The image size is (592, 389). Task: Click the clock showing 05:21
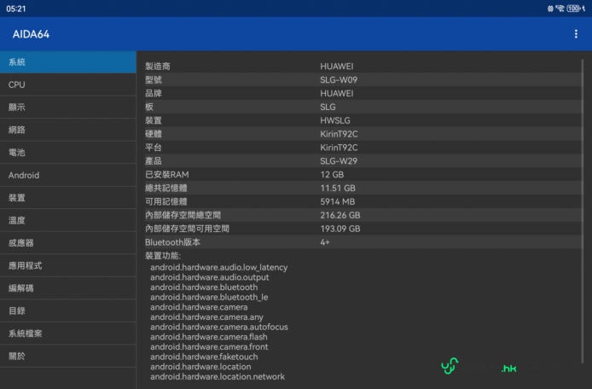16,9
